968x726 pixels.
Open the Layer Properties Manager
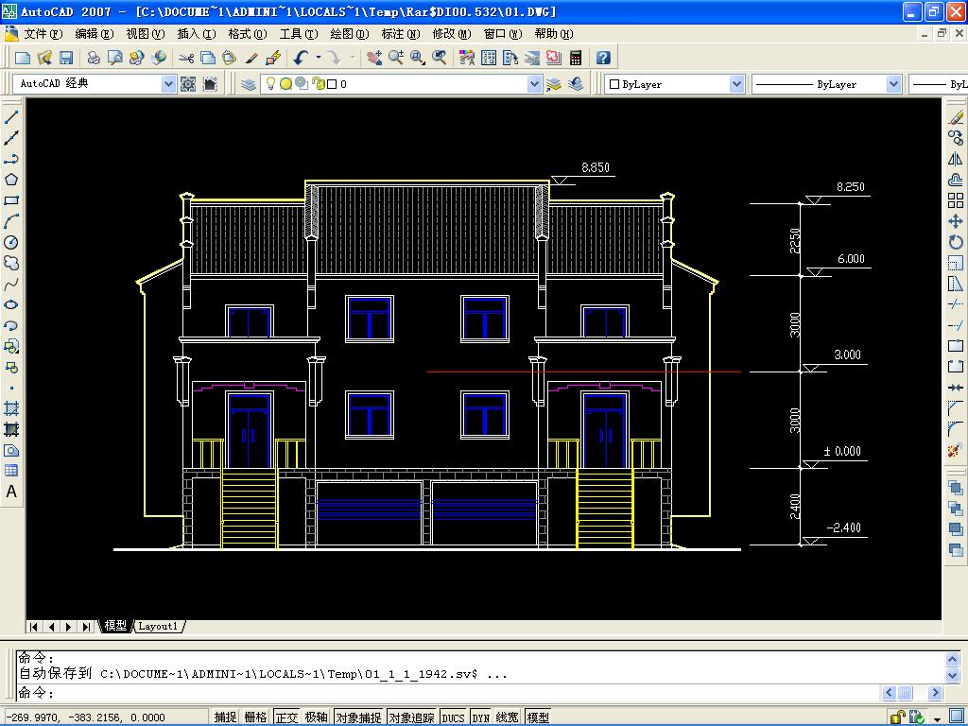coord(249,84)
